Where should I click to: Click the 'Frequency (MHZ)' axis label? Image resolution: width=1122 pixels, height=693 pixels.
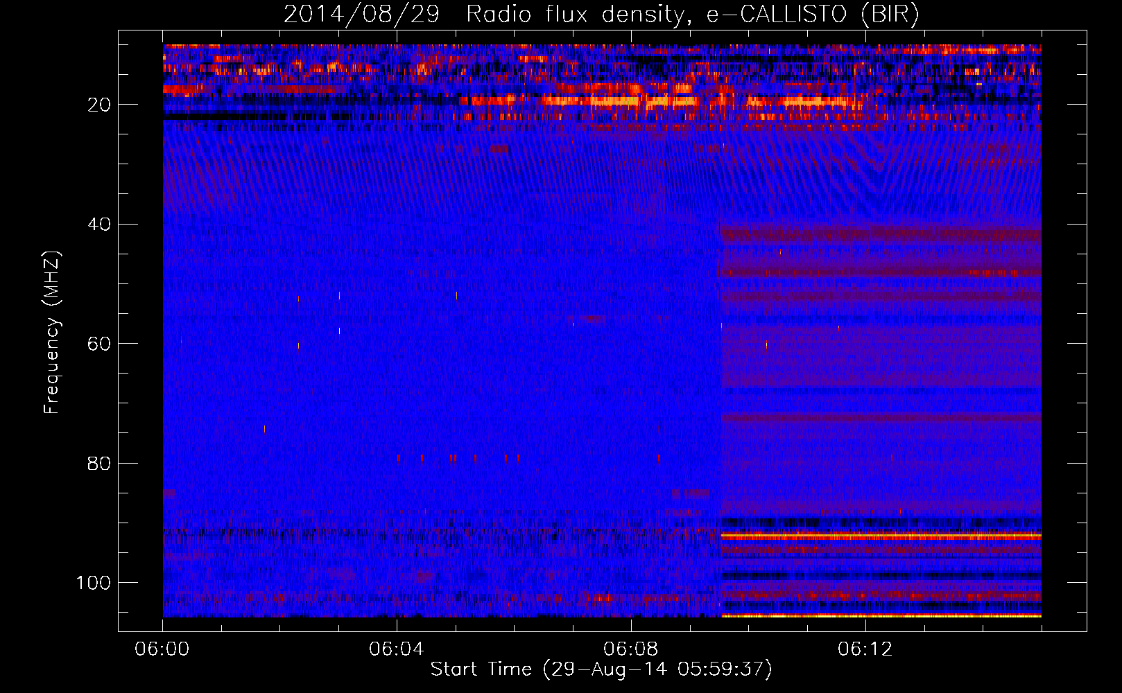point(52,332)
